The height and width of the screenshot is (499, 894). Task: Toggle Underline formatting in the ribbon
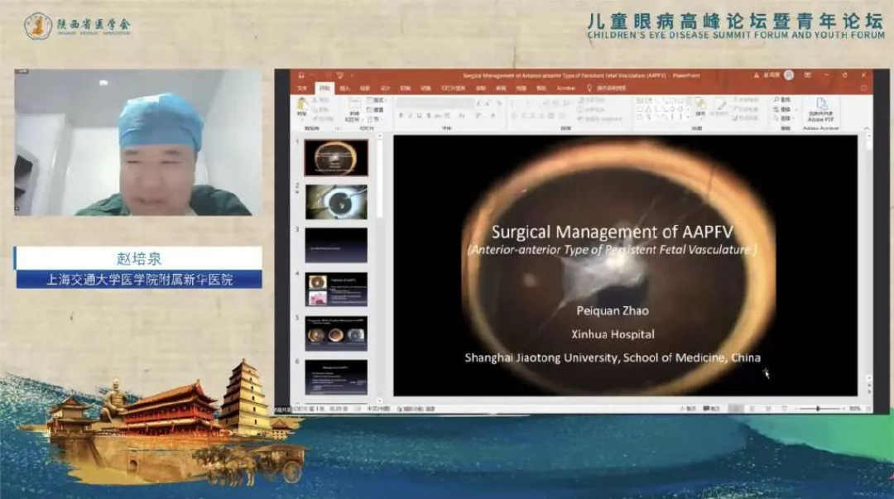[x=419, y=116]
